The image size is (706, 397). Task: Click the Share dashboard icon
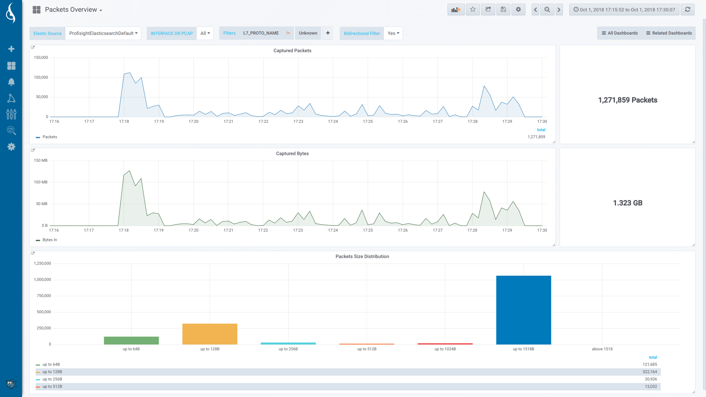[488, 10]
